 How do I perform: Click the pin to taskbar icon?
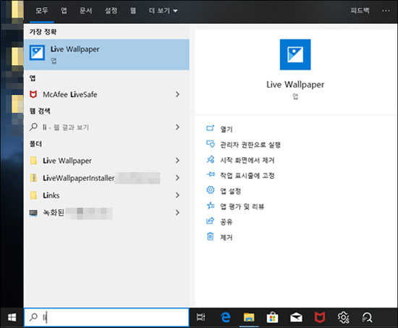[211, 174]
